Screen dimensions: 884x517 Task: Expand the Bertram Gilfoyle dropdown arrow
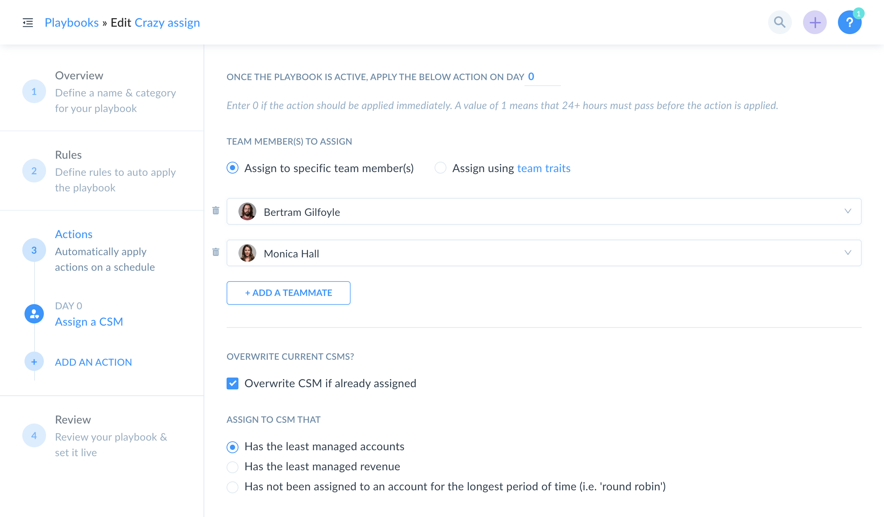pyautogui.click(x=848, y=211)
